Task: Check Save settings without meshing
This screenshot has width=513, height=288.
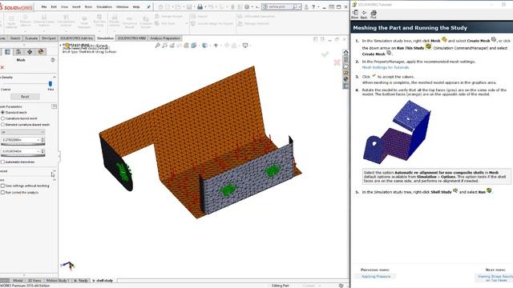Action: point(3,186)
